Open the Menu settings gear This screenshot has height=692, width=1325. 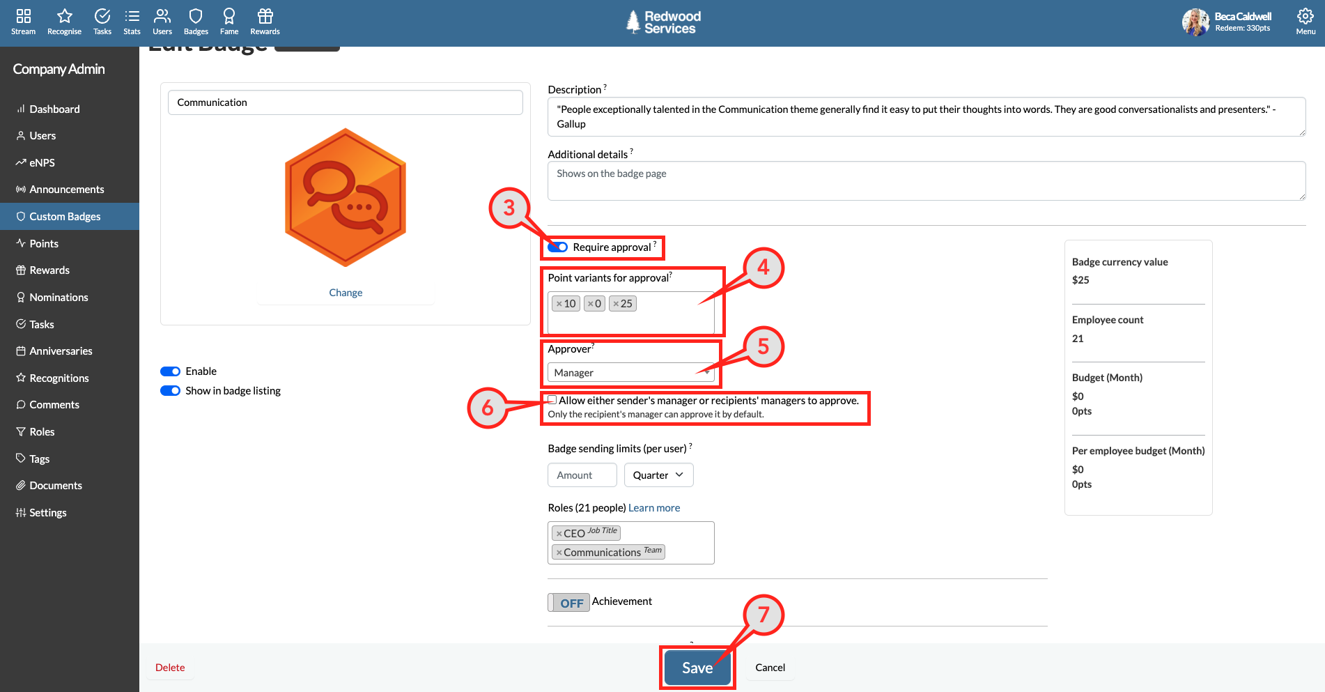[x=1305, y=21]
